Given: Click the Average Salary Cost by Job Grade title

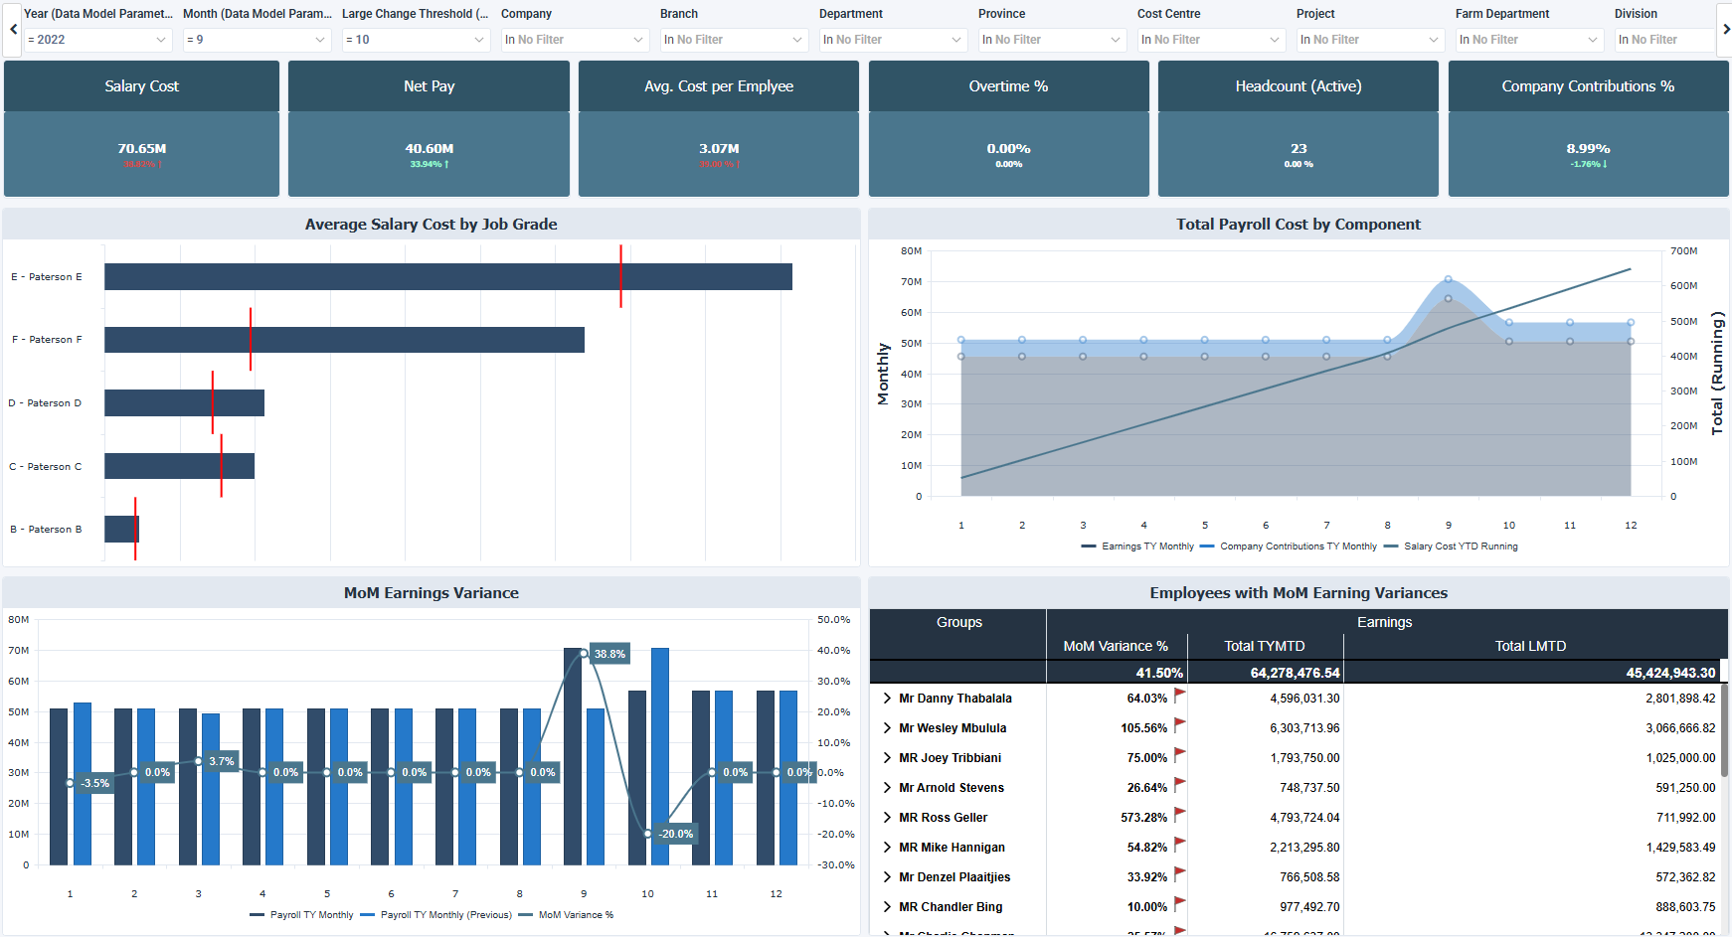Looking at the screenshot, I should 431,225.
